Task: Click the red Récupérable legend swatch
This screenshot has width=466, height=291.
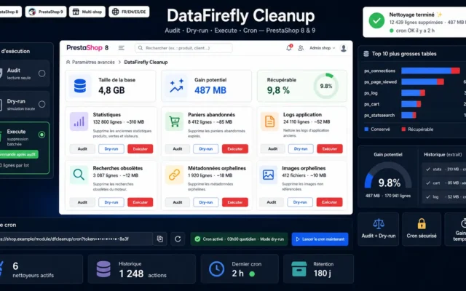Action: (x=403, y=129)
